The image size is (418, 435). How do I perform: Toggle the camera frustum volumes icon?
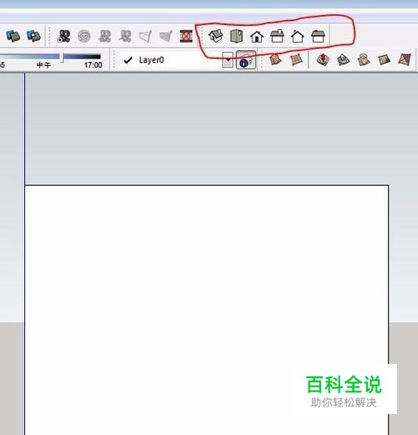coord(166,36)
